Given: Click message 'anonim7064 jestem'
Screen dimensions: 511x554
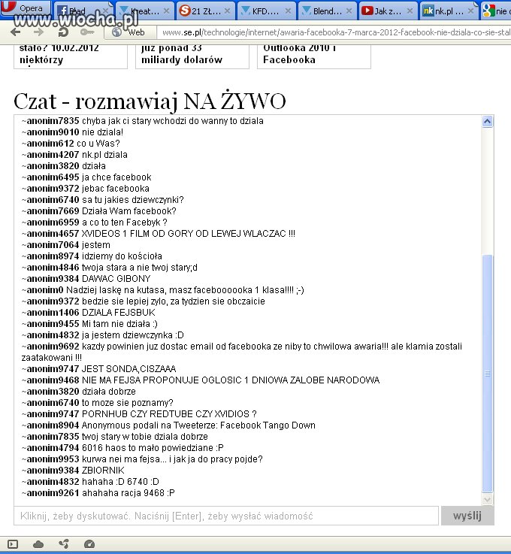Looking at the screenshot, I should pos(65,245).
